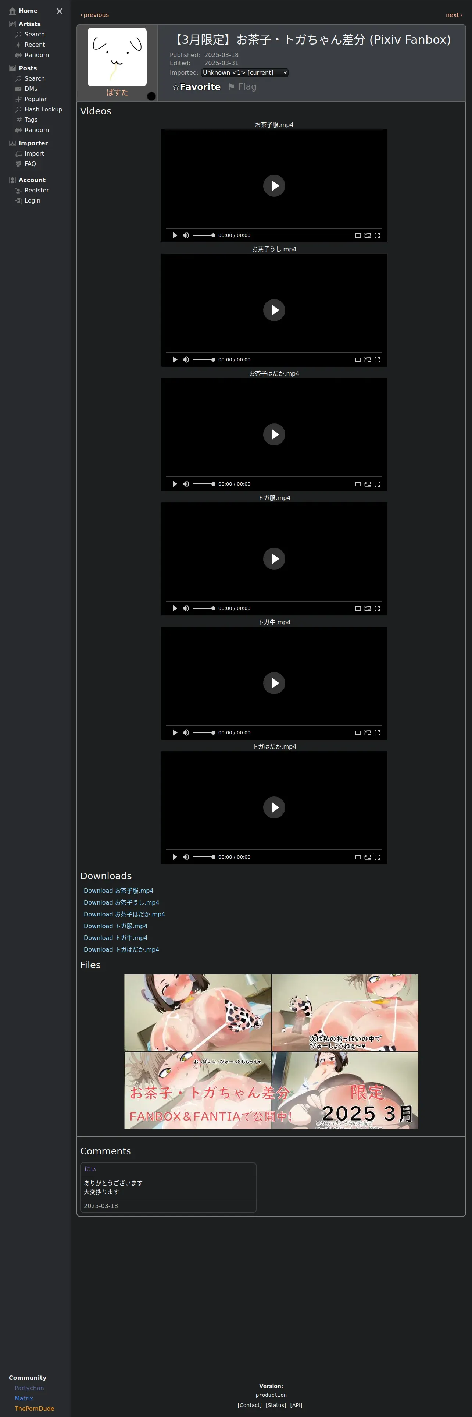Open Popular posts page
472x1417 pixels.
(x=31, y=99)
